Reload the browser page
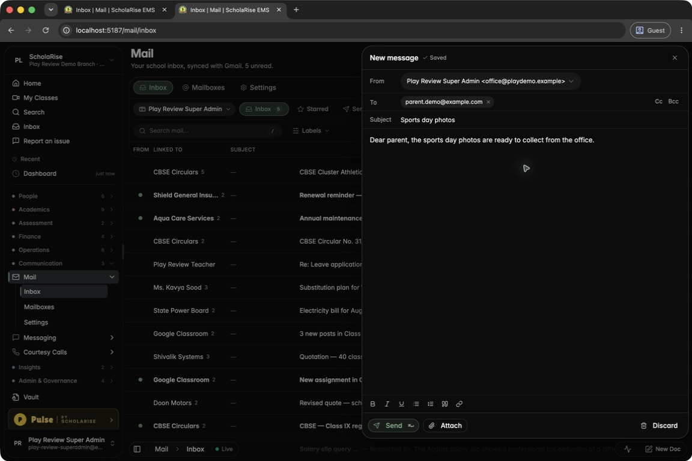692x461 pixels. 46,31
